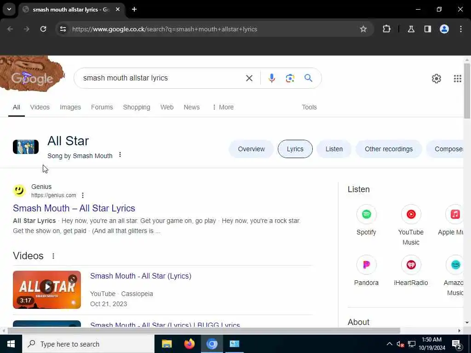Viewport: 471px width, 353px height.
Task: Toggle the browser side panel icon
Action: (427, 29)
